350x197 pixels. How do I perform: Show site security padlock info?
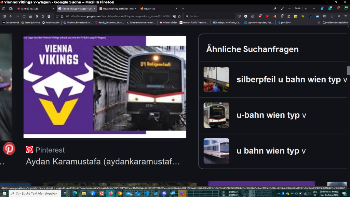click(62, 16)
